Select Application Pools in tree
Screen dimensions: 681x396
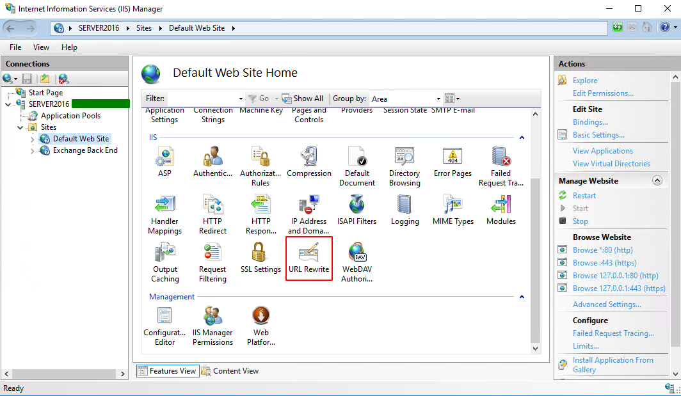point(70,116)
